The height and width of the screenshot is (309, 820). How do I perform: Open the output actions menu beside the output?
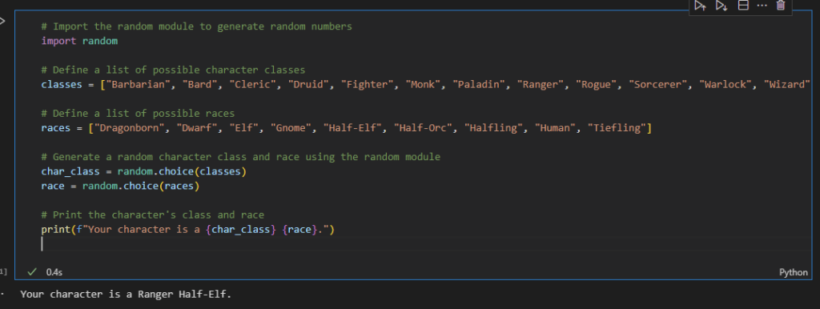tap(2, 294)
